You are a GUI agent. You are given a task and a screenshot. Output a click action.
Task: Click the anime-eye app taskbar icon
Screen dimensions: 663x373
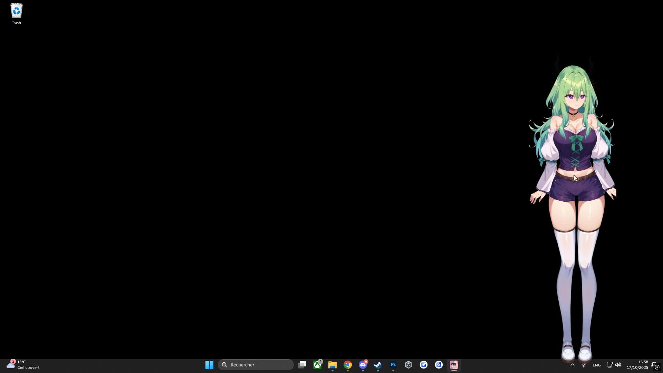pos(454,365)
